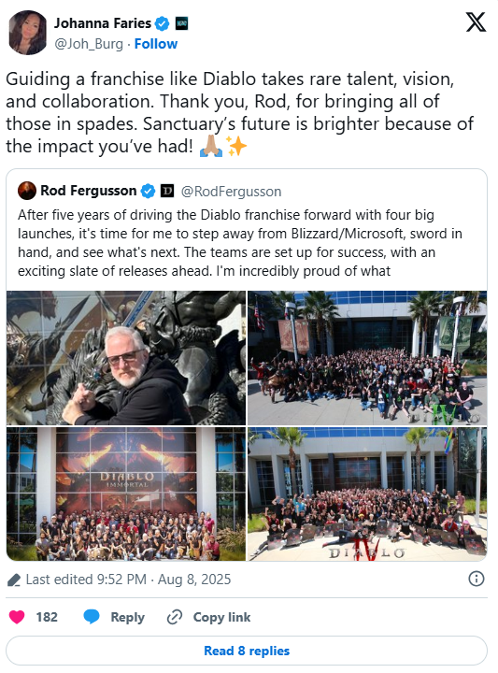Follow Johanna Faries
This screenshot has height=673, width=498.
click(156, 44)
